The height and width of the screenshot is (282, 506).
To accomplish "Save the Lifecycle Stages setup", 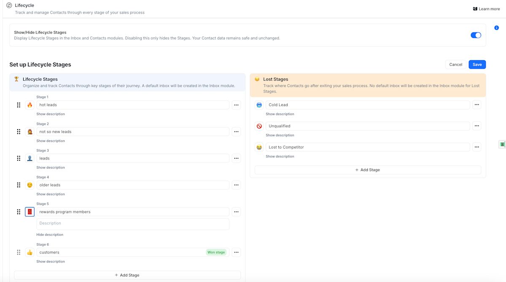I will pos(477,64).
